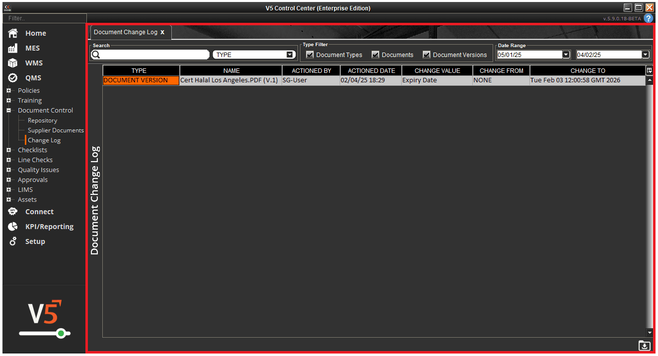Sort by the ACTIONED BY column header
Viewport: 658px width, 356px height.
[x=311, y=70]
